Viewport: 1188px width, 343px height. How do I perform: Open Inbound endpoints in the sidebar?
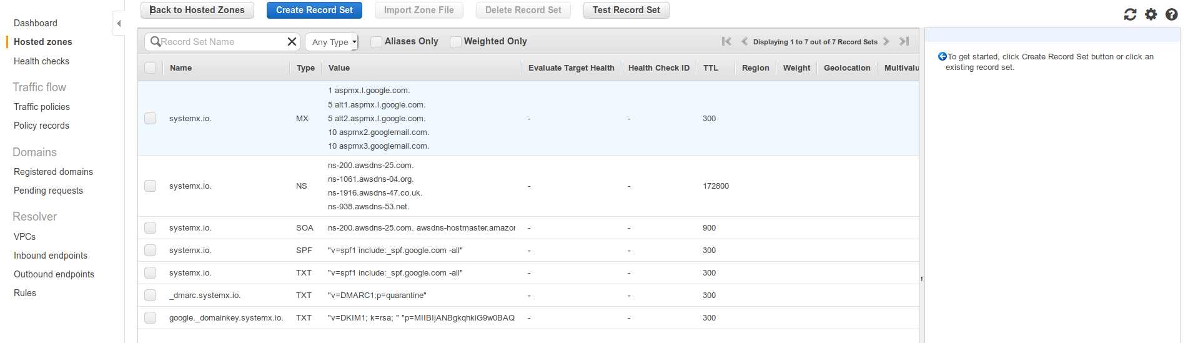click(51, 256)
